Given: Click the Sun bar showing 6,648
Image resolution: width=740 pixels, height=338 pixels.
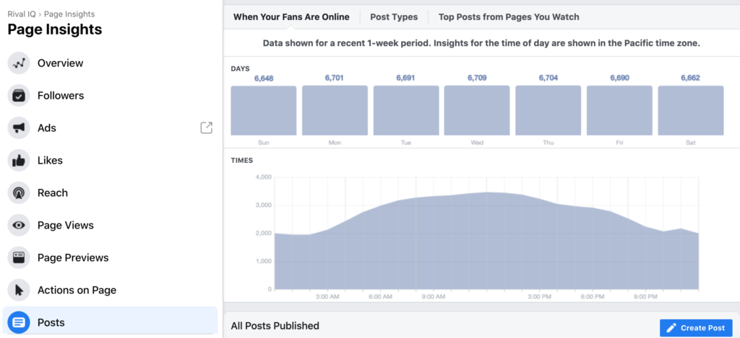Looking at the screenshot, I should pyautogui.click(x=263, y=111).
